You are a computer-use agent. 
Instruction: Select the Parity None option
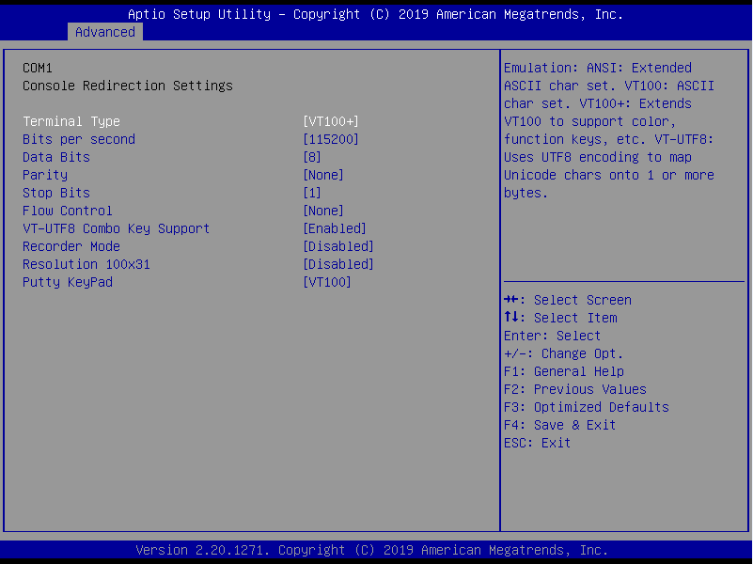[x=323, y=175]
